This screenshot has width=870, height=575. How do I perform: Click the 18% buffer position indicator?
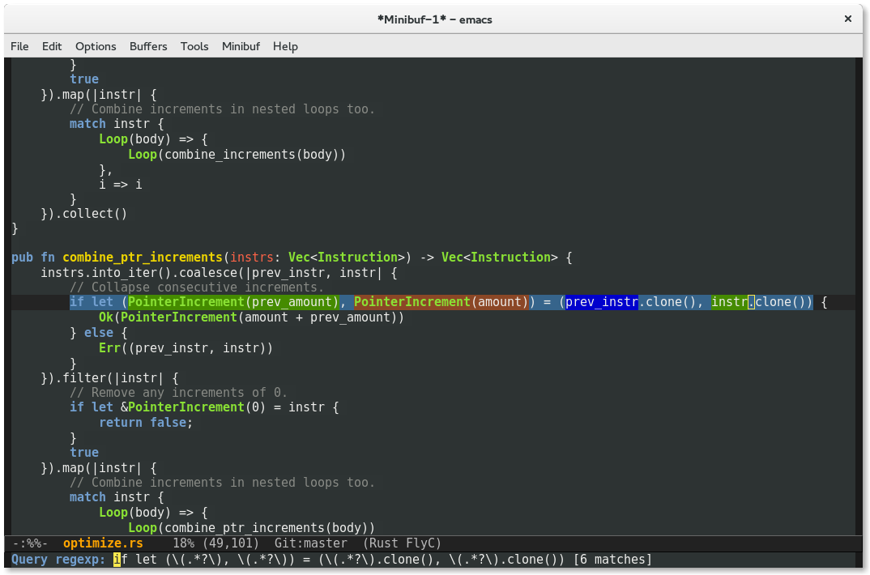(183, 543)
